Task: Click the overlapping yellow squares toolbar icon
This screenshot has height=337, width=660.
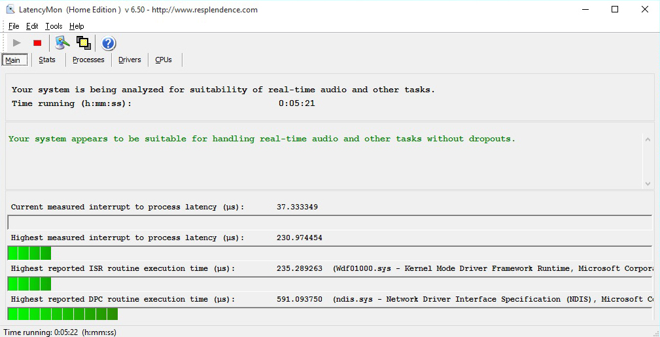Action: pos(83,43)
